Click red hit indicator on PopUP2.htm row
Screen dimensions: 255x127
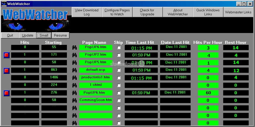[x=7, y=55]
